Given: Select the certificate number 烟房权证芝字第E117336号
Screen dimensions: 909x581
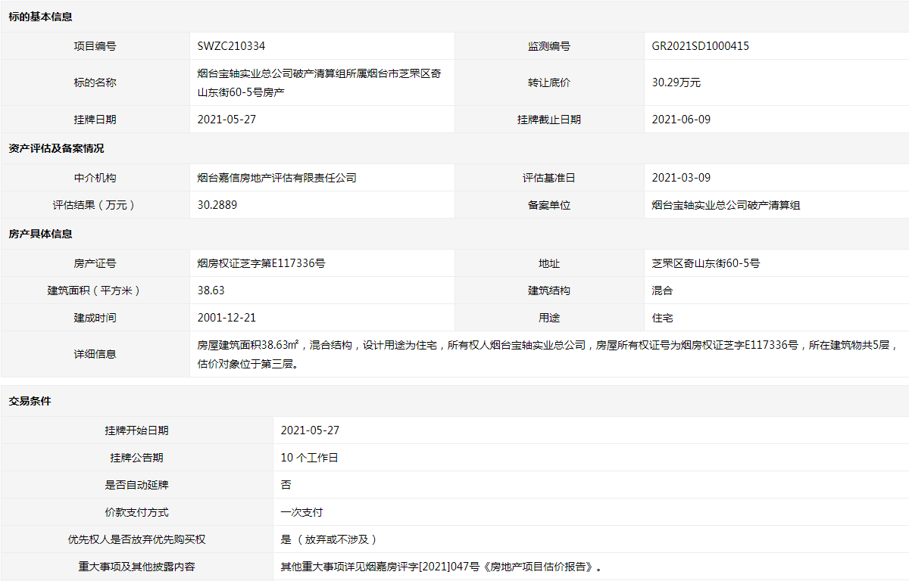Looking at the screenshot, I should tap(261, 263).
